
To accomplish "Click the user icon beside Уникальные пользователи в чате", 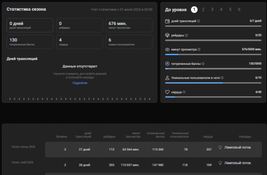I will tap(167, 78).
